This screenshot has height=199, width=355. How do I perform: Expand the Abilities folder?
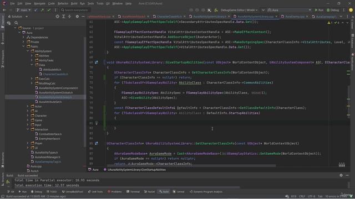tap(32, 56)
